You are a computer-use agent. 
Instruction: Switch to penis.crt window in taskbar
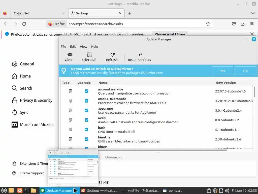(x=172, y=190)
